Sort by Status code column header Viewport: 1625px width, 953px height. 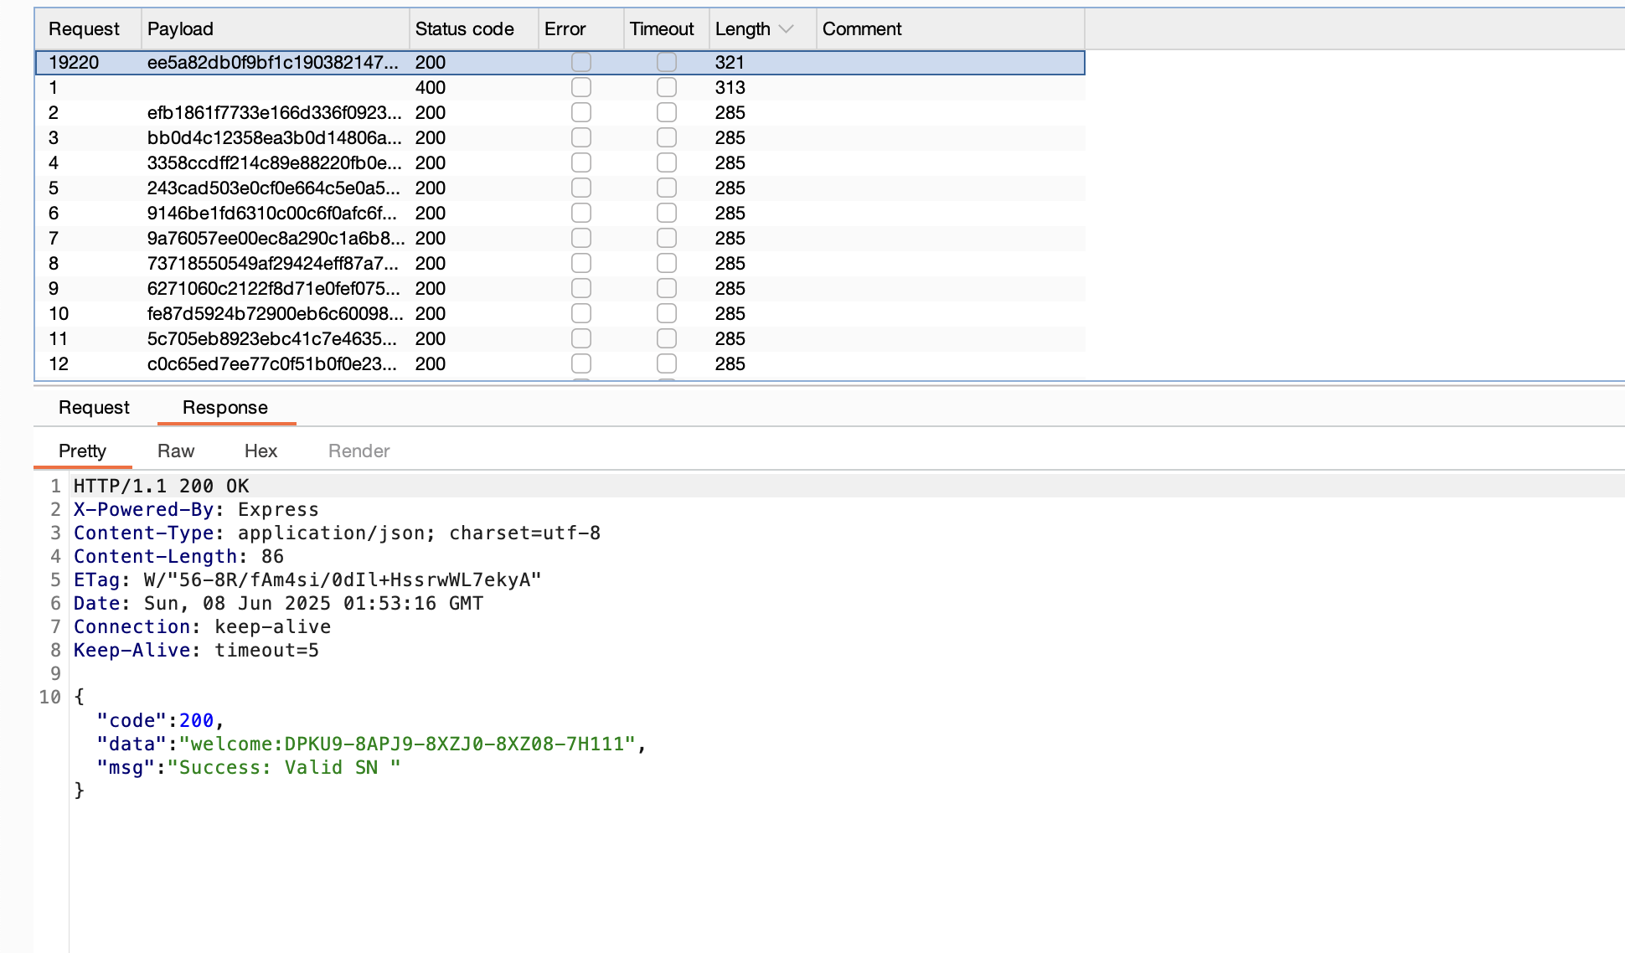464,29
